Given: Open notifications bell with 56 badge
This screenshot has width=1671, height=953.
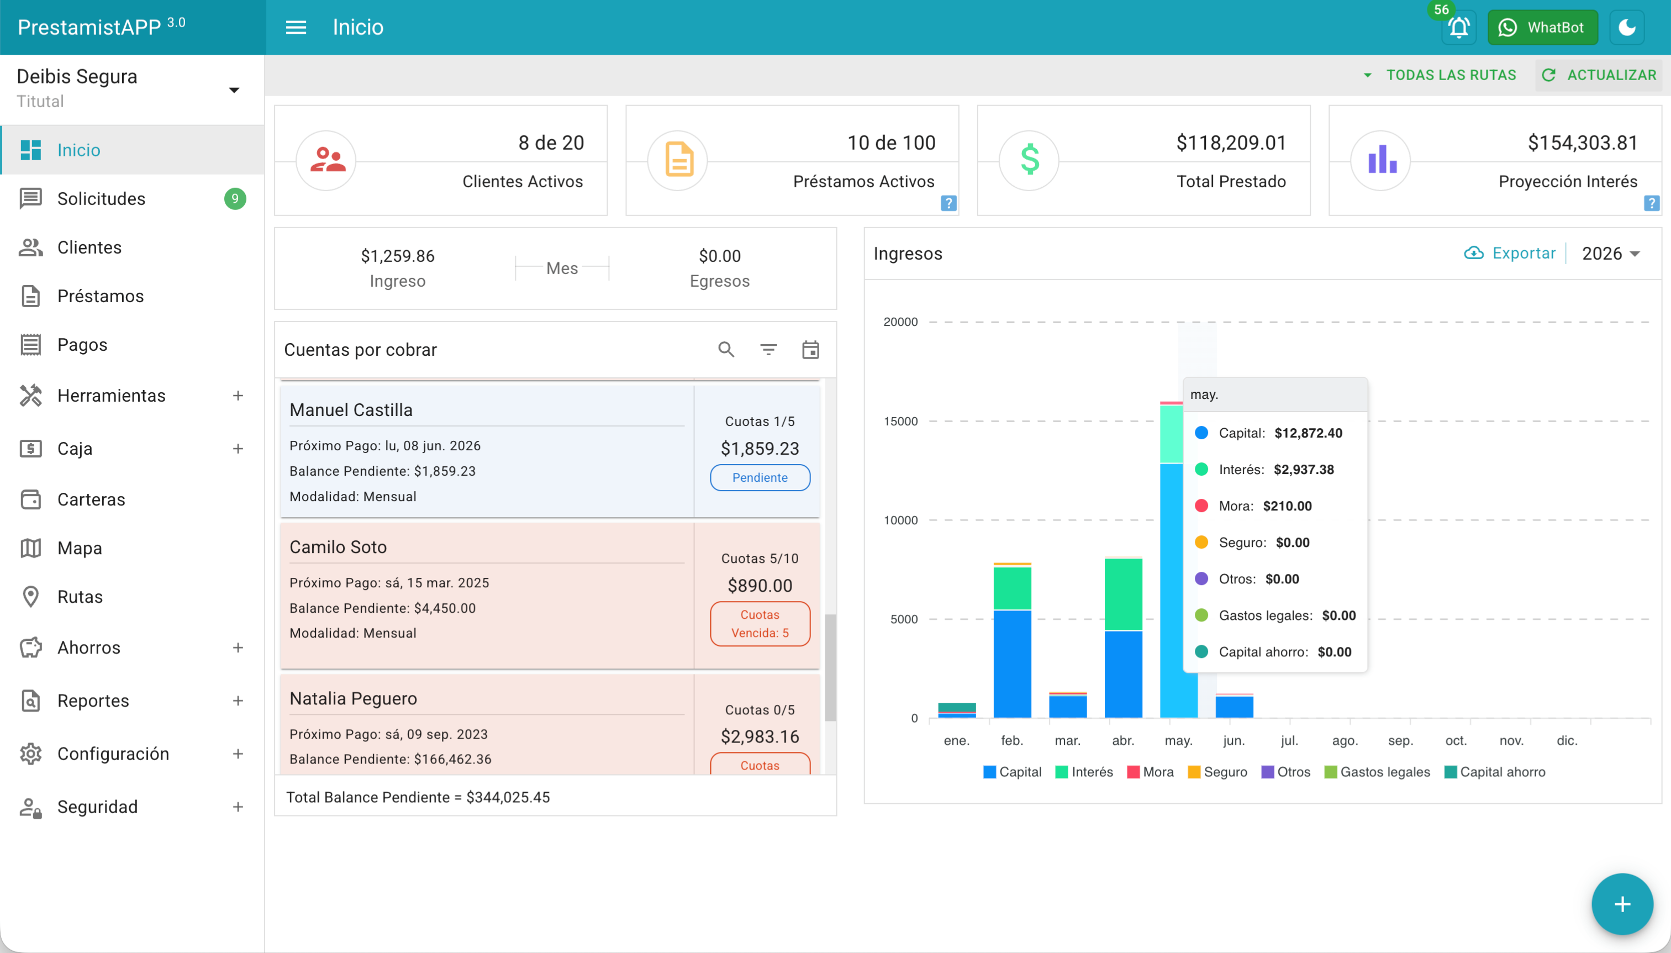Looking at the screenshot, I should [x=1458, y=28].
